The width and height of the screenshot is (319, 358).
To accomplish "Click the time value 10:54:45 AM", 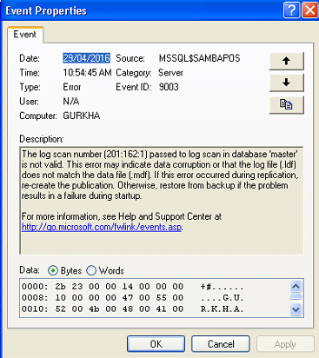I will [87, 72].
